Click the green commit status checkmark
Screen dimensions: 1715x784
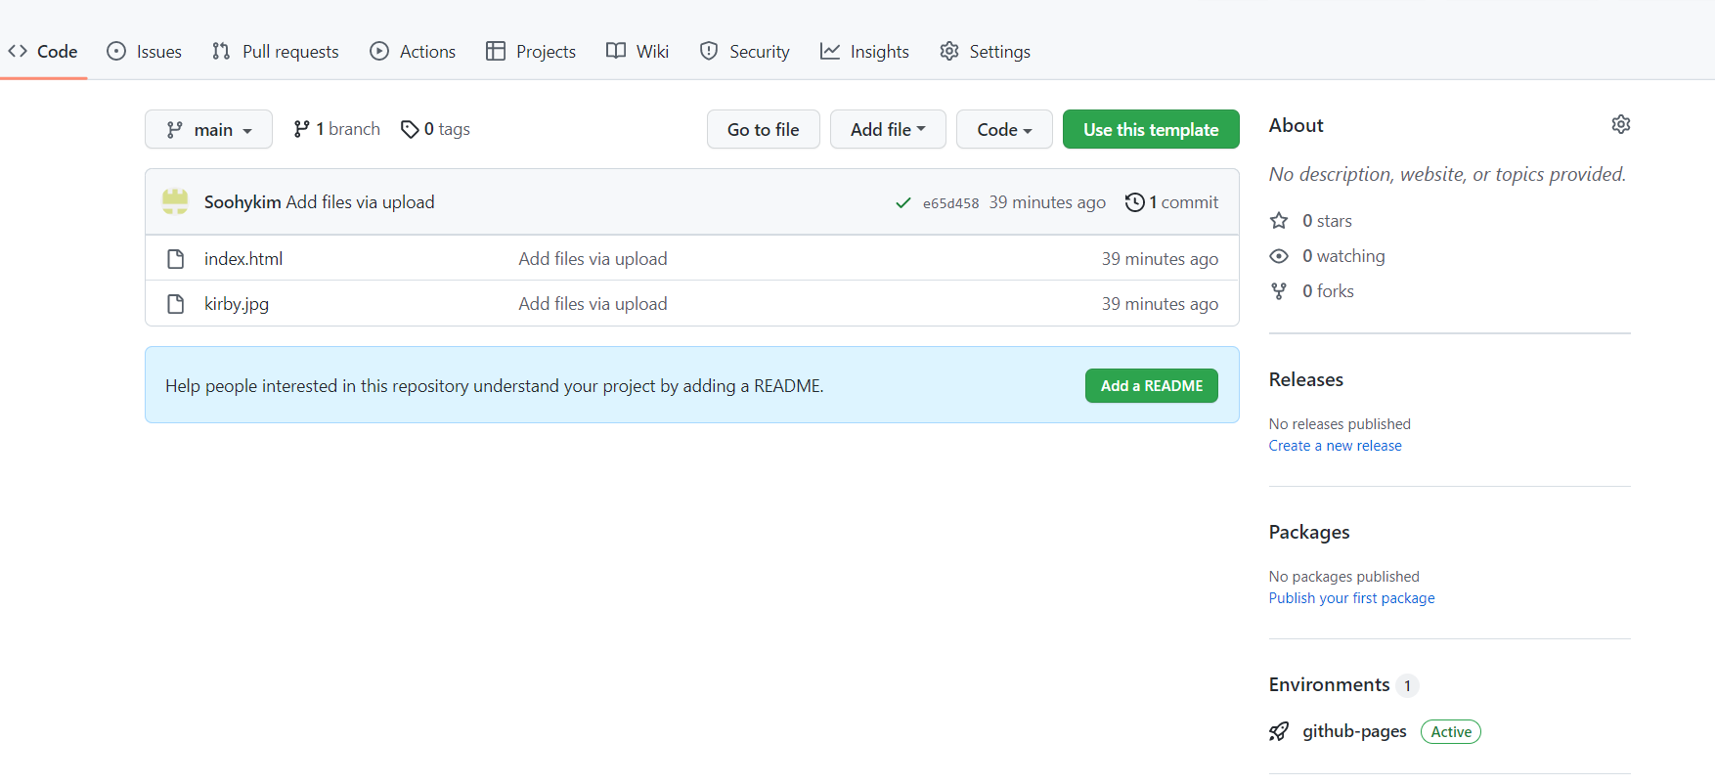pos(903,203)
